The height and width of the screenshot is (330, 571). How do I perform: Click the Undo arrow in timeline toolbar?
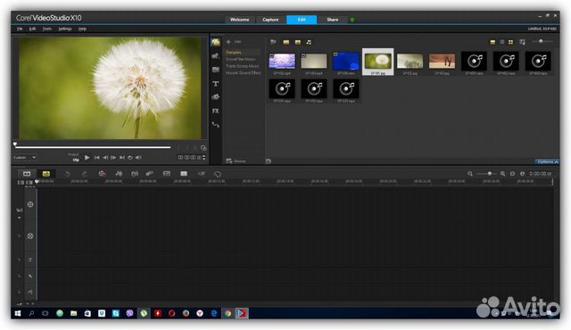[x=68, y=174]
